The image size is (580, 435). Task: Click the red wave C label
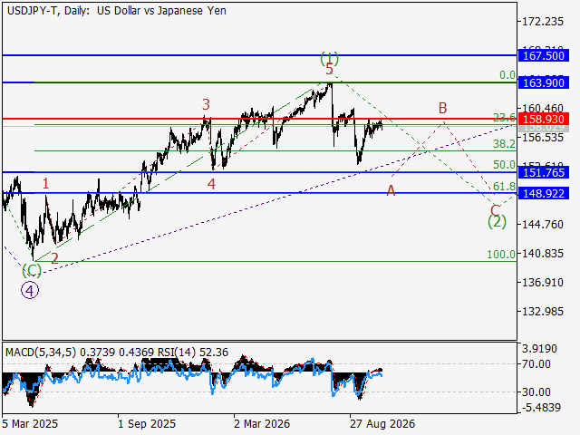coord(495,211)
